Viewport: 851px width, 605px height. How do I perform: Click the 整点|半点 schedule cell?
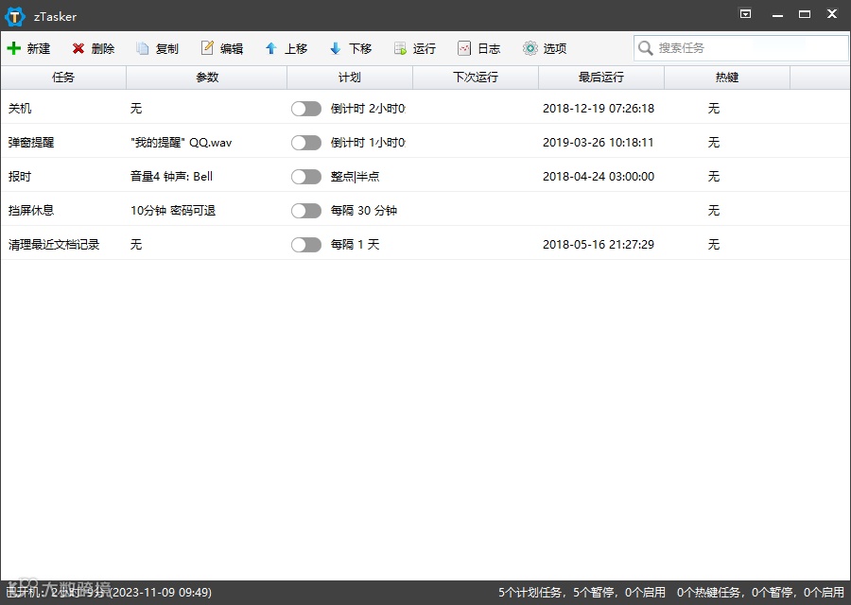pos(356,177)
